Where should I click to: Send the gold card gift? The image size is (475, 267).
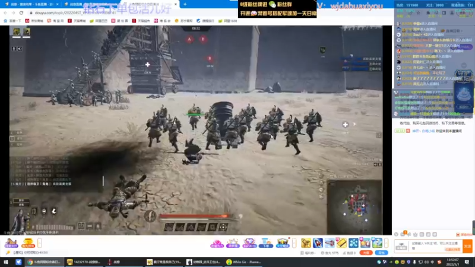point(341,243)
